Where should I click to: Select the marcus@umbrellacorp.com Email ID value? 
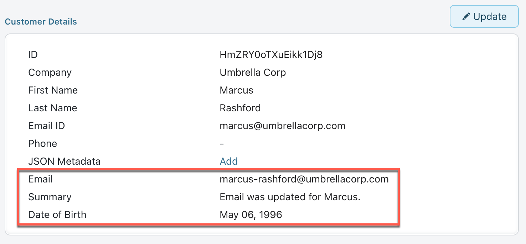283,126
